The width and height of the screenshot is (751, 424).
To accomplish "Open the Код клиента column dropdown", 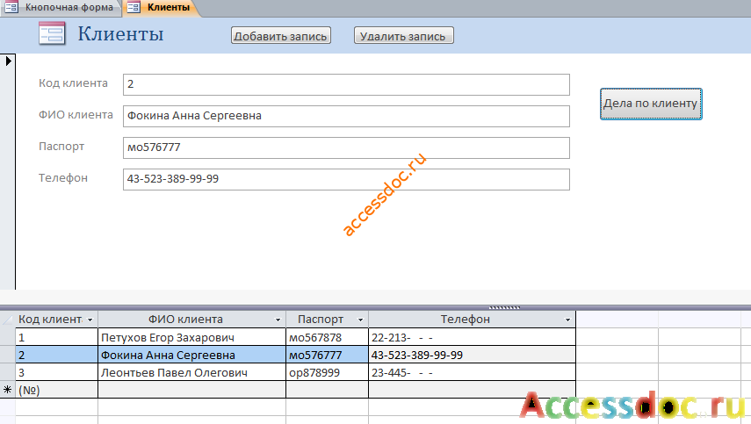I will click(x=90, y=320).
